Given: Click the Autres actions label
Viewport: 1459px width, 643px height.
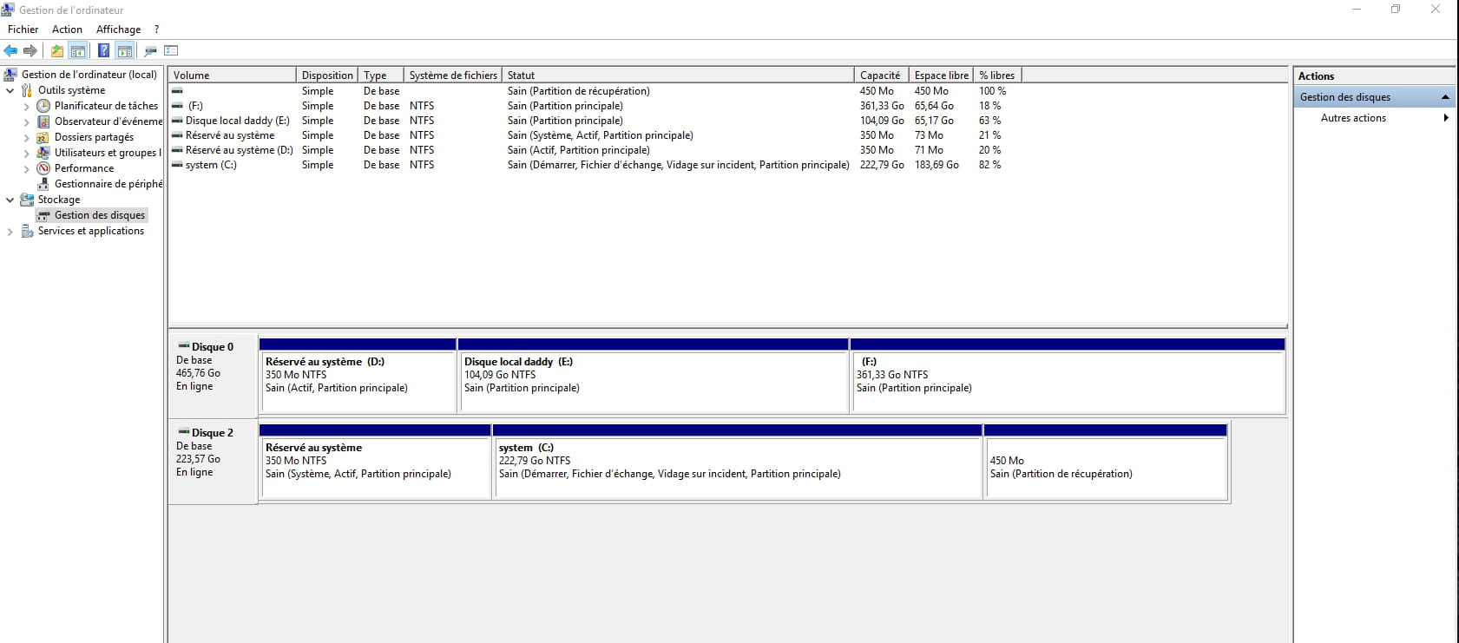Looking at the screenshot, I should pos(1353,118).
